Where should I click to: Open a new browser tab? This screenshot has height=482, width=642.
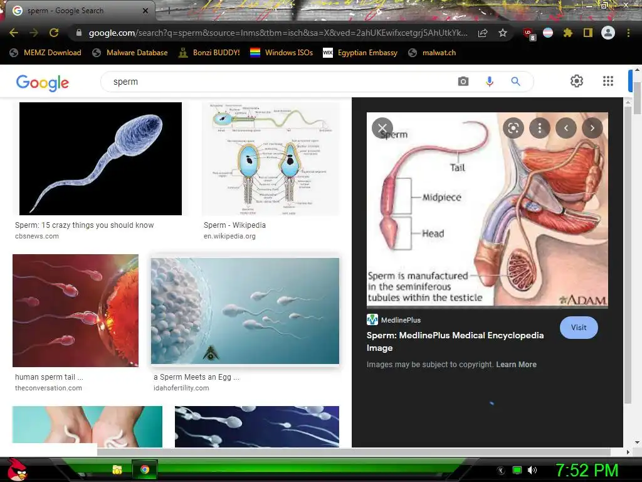(169, 11)
